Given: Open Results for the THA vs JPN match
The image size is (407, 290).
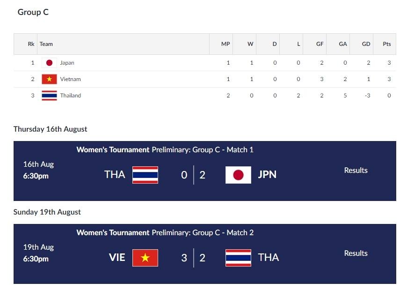Looking at the screenshot, I should click(356, 170).
